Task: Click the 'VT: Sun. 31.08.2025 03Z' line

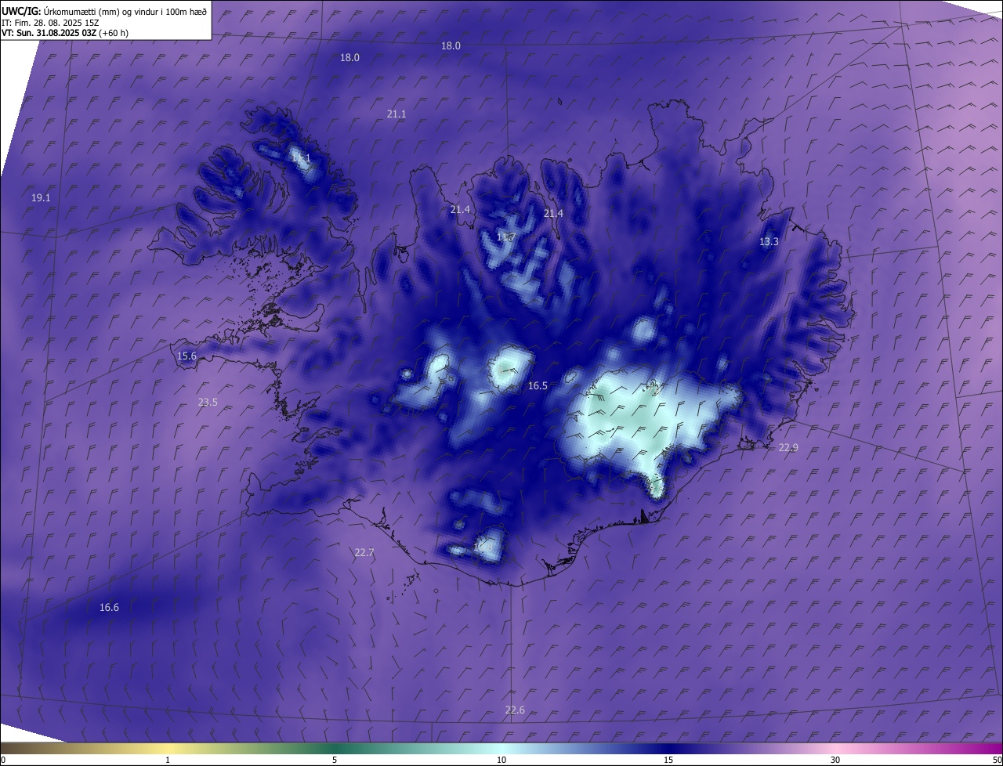Action: [65, 33]
